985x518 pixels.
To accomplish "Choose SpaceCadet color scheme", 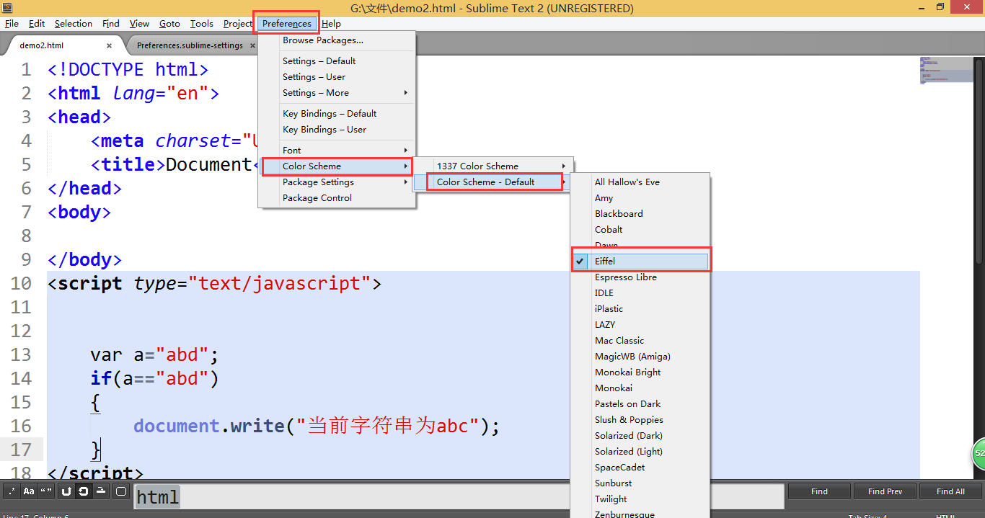I will pyautogui.click(x=640, y=468).
